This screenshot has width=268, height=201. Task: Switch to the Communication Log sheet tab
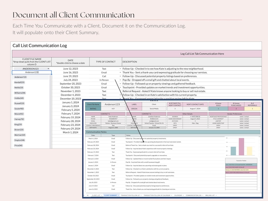193,195
